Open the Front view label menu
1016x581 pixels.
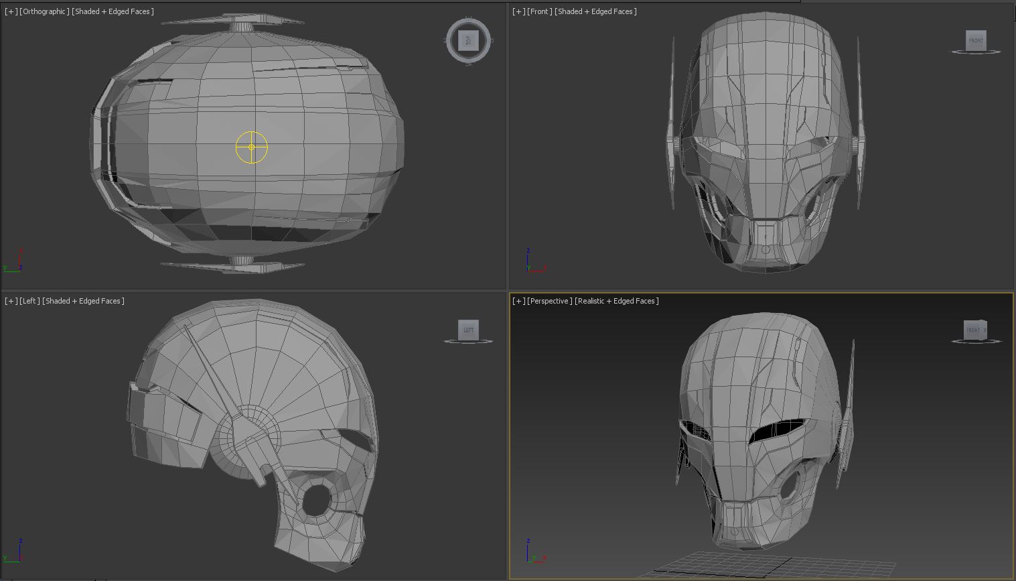tap(539, 11)
